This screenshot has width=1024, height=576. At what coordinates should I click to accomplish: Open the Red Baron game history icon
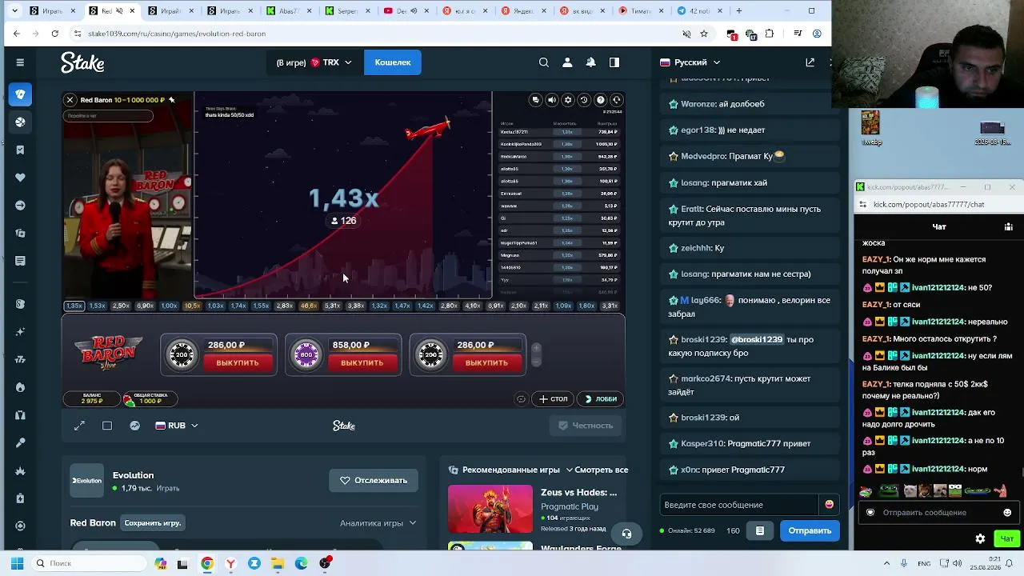tap(584, 100)
